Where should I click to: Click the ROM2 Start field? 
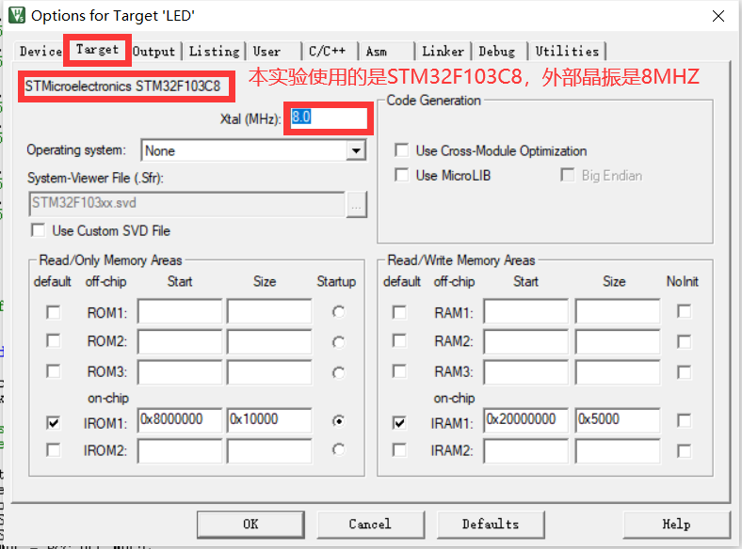coord(179,342)
